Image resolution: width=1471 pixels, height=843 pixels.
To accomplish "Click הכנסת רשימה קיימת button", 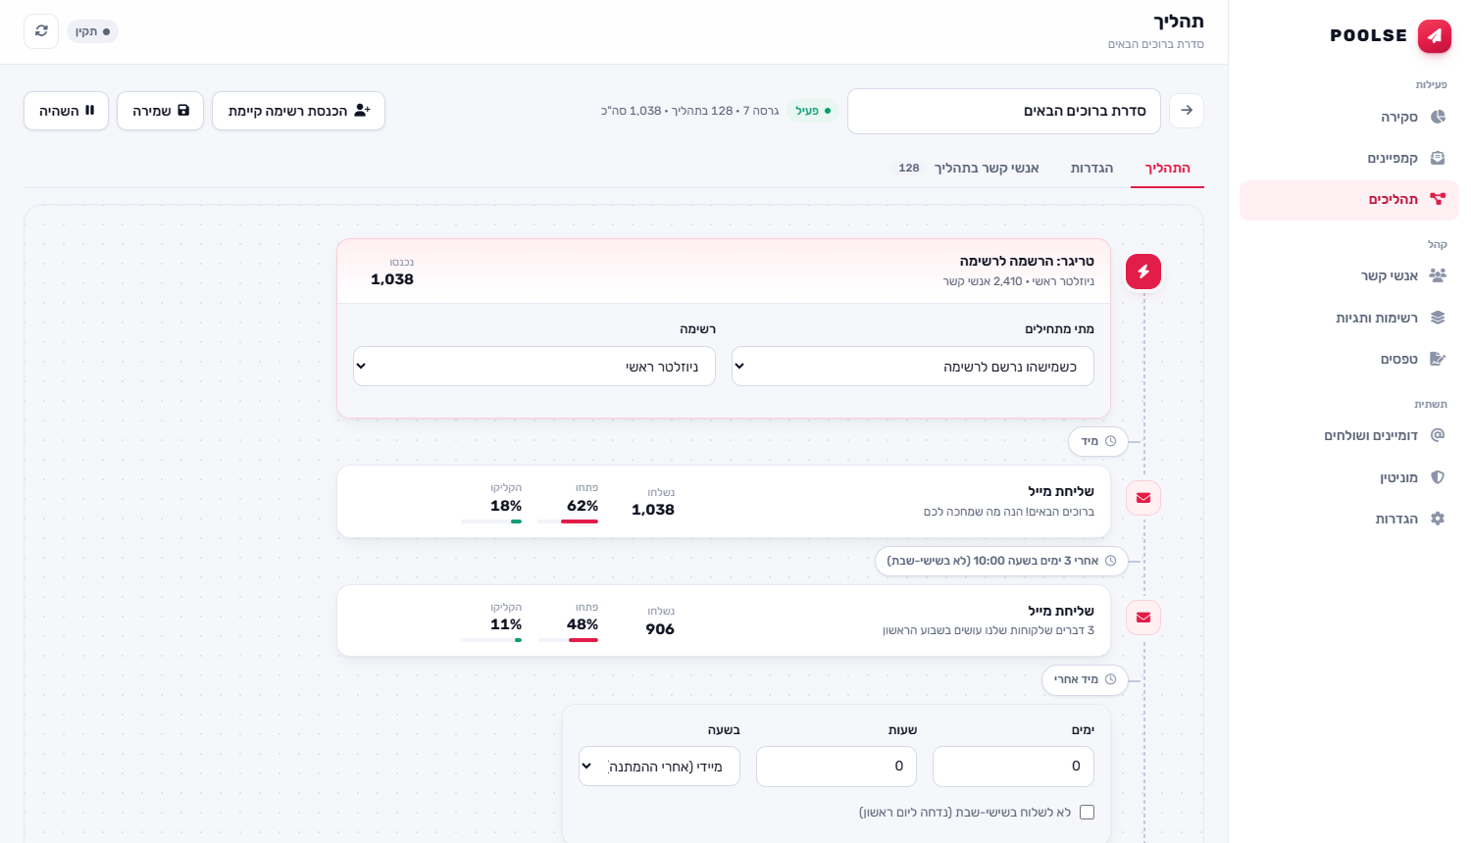I will 298,111.
